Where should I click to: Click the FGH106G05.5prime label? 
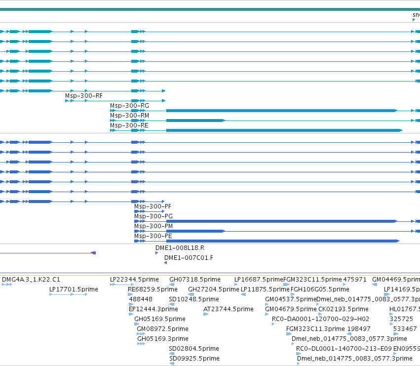click(320, 289)
